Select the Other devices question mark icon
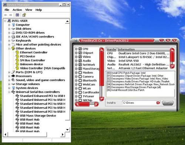 (x=13, y=48)
